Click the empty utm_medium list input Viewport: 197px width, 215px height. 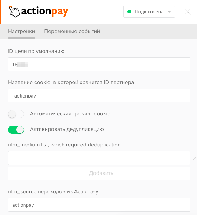99,158
